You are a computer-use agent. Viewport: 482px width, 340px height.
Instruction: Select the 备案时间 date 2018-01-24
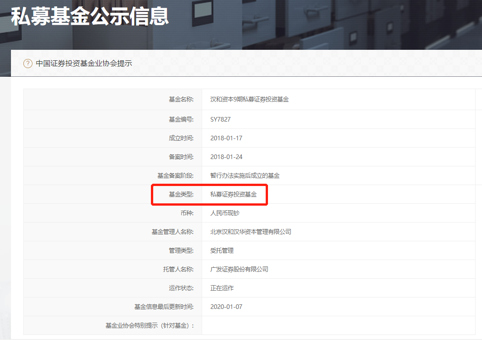(227, 157)
